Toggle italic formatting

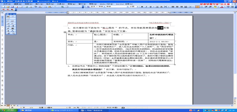tap(146, 7)
